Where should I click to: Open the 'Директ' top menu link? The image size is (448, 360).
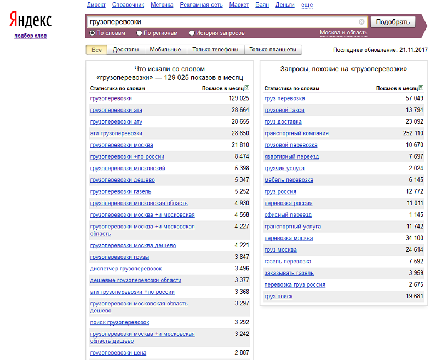click(x=96, y=5)
